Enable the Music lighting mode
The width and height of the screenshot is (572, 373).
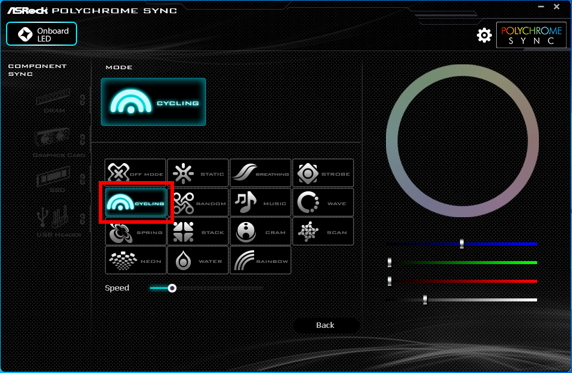pos(261,202)
